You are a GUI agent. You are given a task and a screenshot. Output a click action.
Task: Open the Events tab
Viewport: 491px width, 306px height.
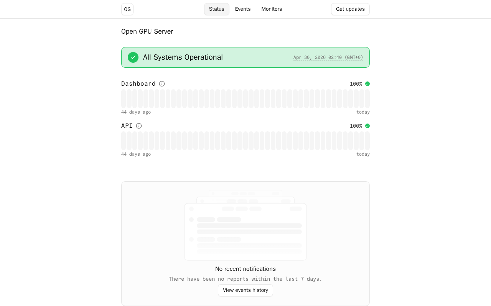click(x=243, y=9)
